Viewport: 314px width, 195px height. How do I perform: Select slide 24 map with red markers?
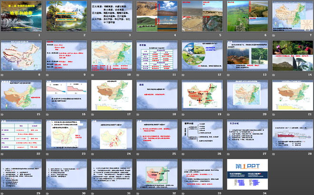click(x=112, y=135)
